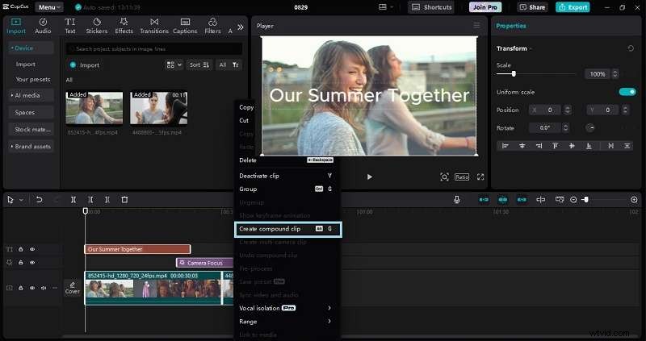Select Your presets in the sidebar
Viewport: 646px width, 341px height.
click(x=33, y=79)
